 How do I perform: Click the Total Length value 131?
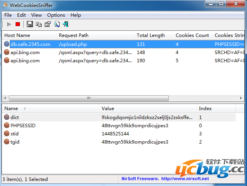pyautogui.click(x=141, y=44)
